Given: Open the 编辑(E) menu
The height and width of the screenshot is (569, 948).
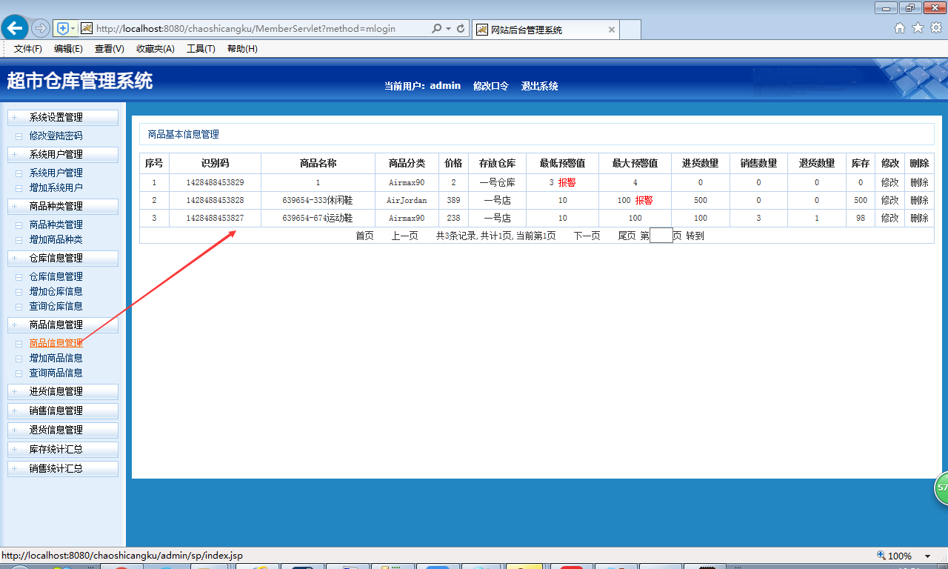Looking at the screenshot, I should point(68,49).
